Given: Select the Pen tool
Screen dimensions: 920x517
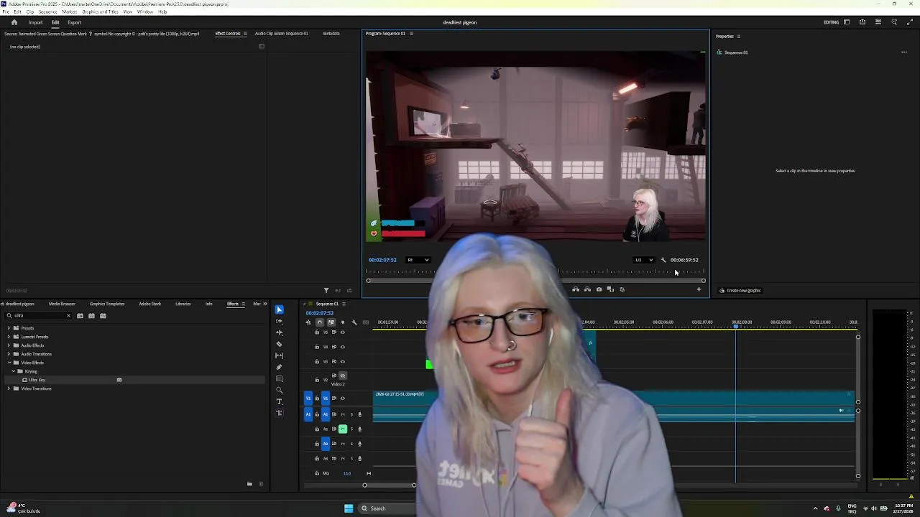Looking at the screenshot, I should 280,367.
